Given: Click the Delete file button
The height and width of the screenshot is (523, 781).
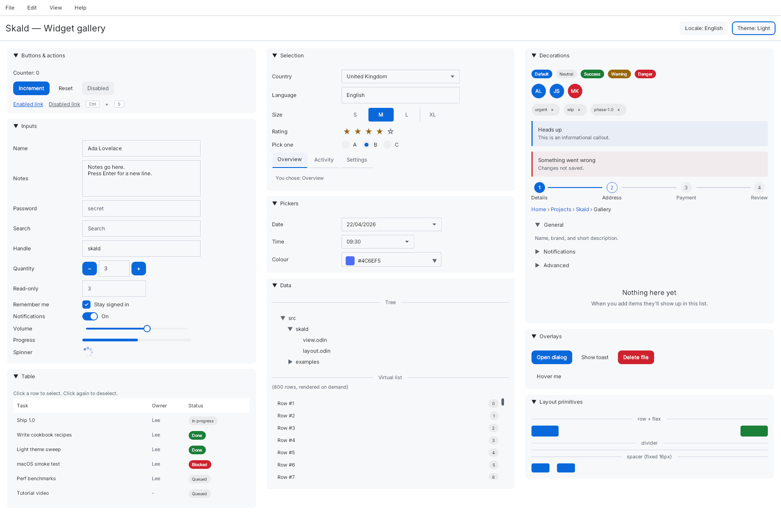Looking at the screenshot, I should coord(636,357).
